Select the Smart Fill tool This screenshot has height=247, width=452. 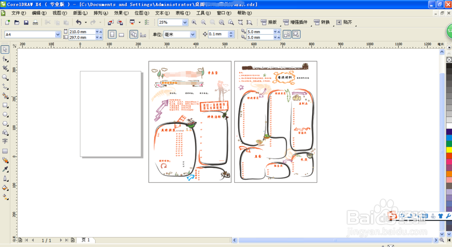point(5,96)
